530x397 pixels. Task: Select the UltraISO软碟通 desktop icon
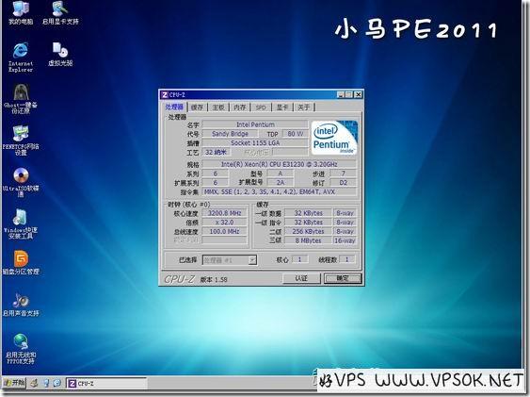pos(21,182)
